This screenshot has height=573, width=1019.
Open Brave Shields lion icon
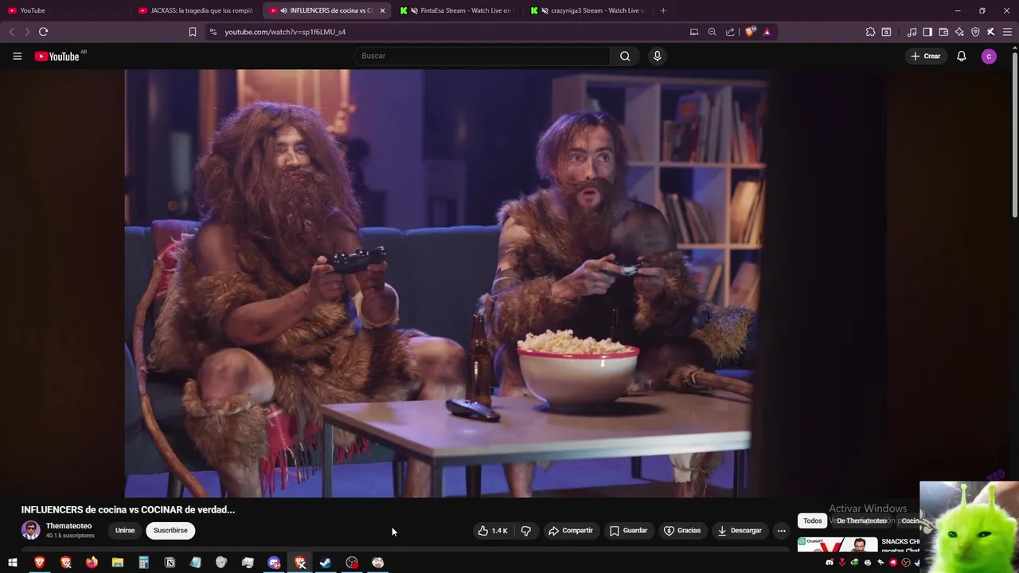click(x=750, y=32)
